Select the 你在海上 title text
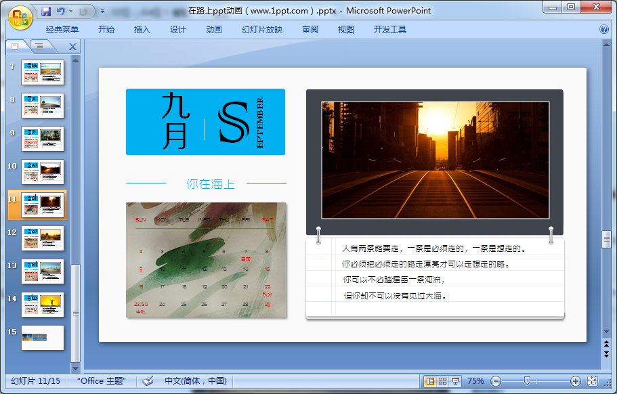The image size is (617, 394). (x=210, y=183)
